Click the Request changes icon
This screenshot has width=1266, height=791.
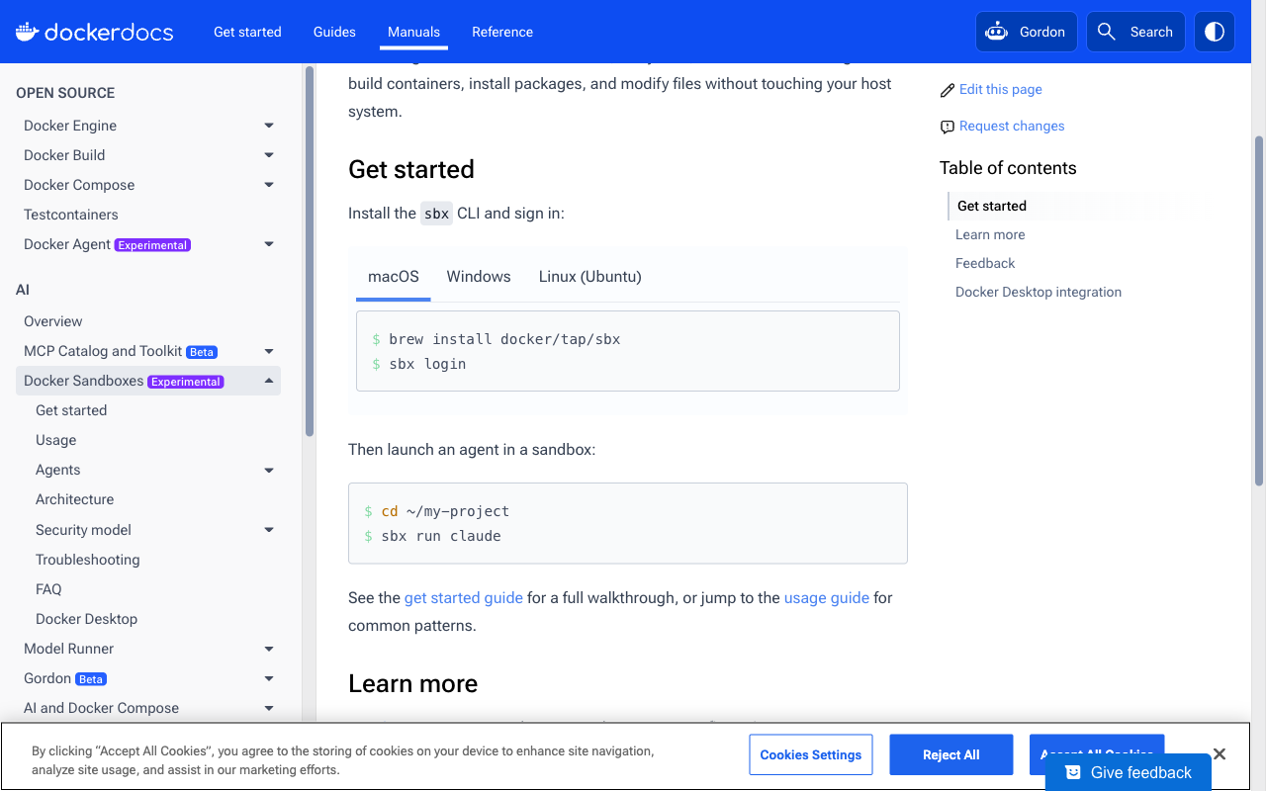(x=948, y=127)
